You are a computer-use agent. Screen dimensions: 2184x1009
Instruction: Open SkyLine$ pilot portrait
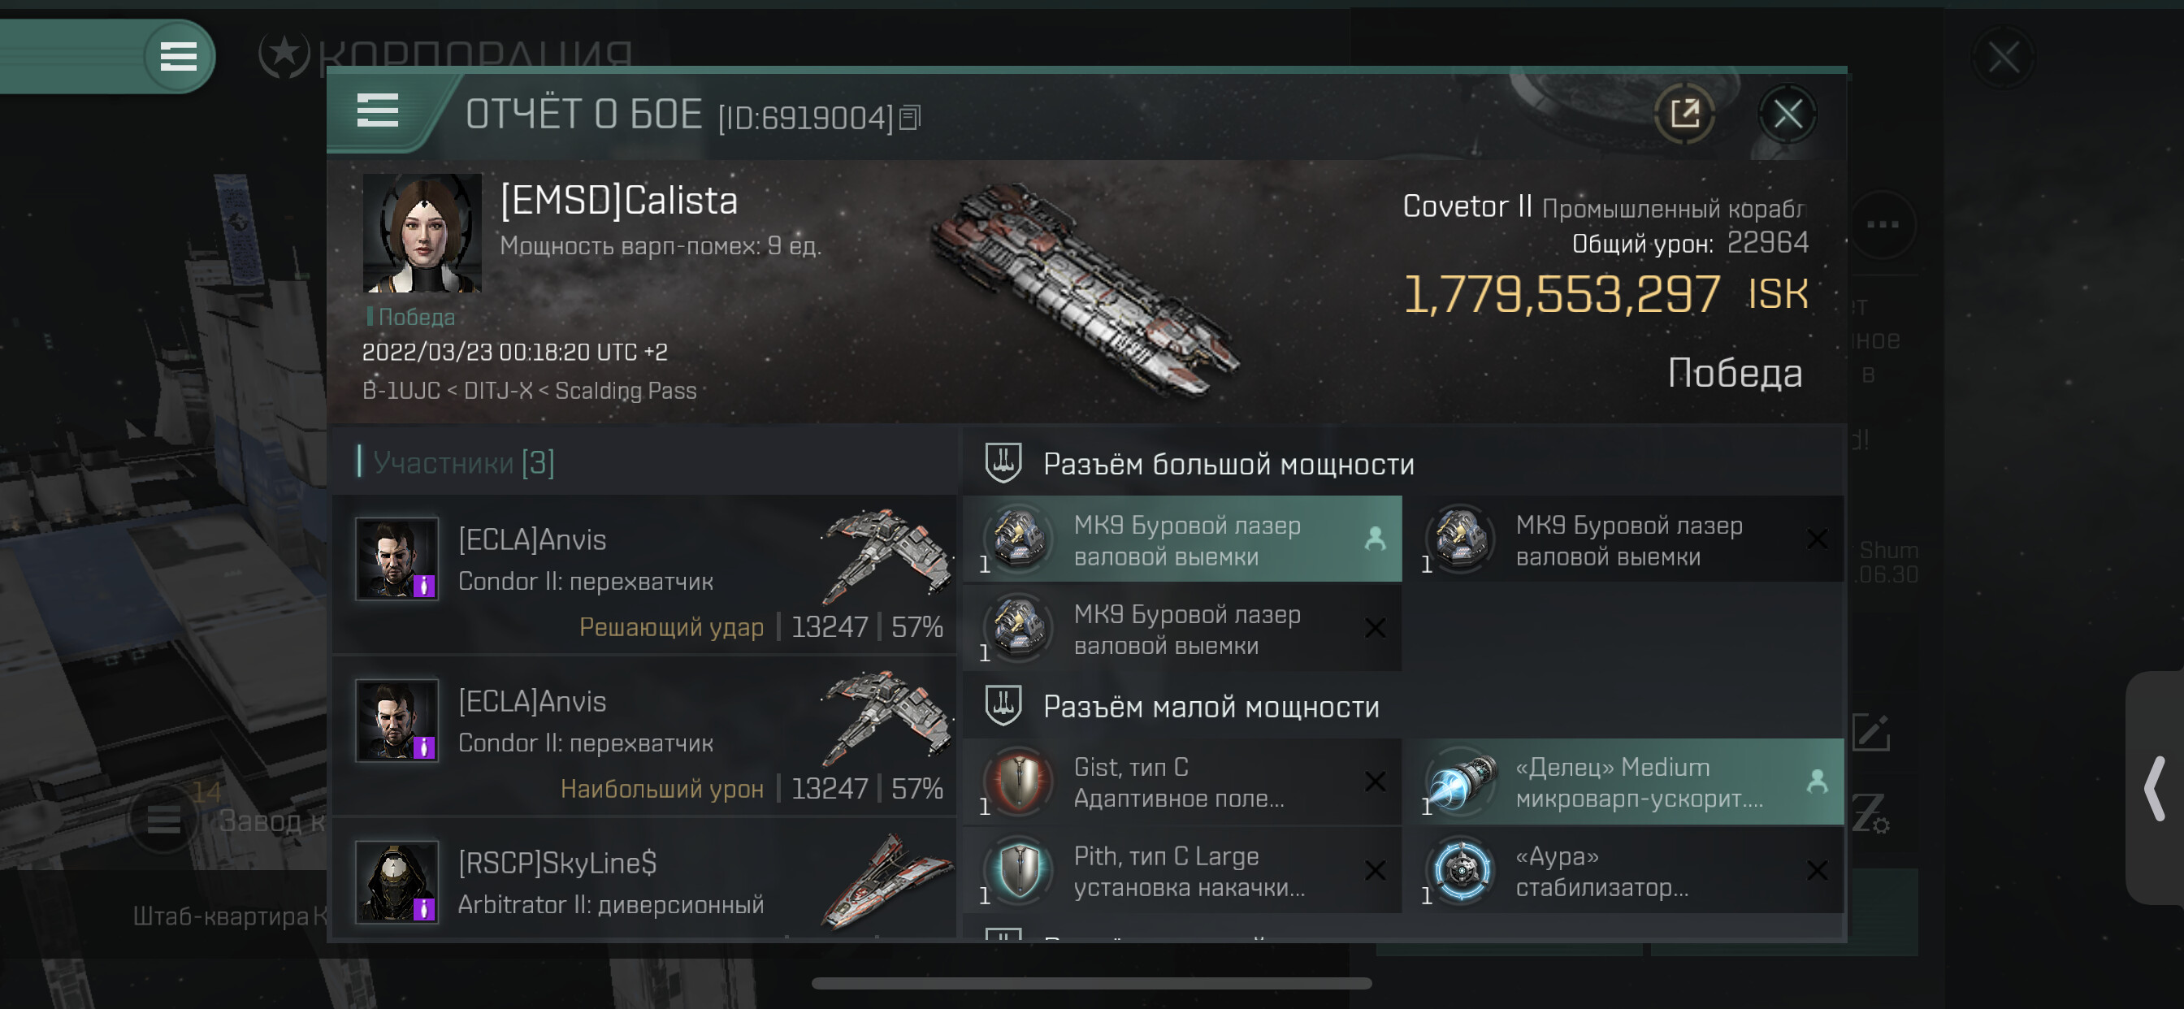click(x=396, y=881)
